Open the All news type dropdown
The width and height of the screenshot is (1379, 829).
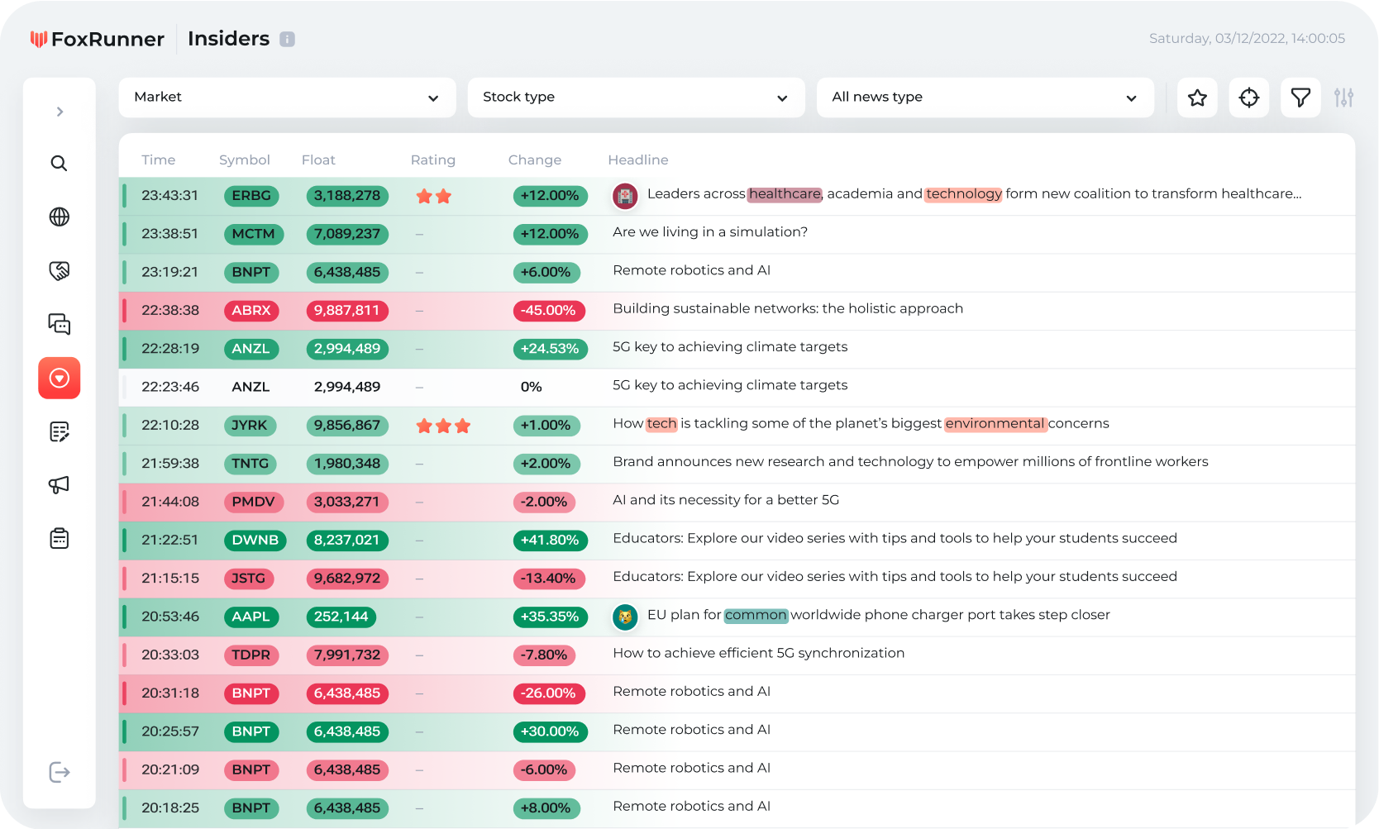point(985,97)
